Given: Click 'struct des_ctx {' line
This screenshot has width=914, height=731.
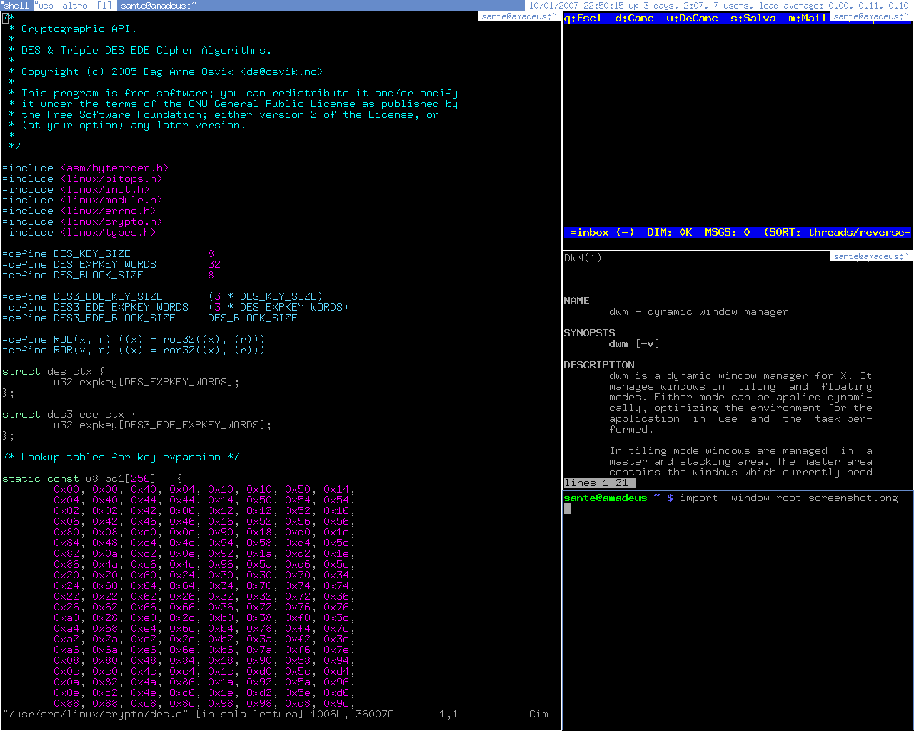Looking at the screenshot, I should 54,371.
